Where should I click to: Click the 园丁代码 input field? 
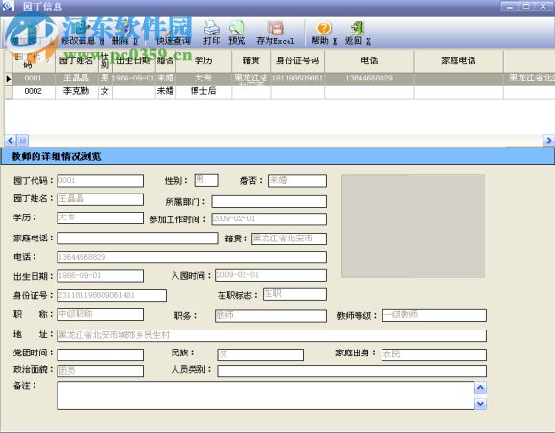coord(101,181)
